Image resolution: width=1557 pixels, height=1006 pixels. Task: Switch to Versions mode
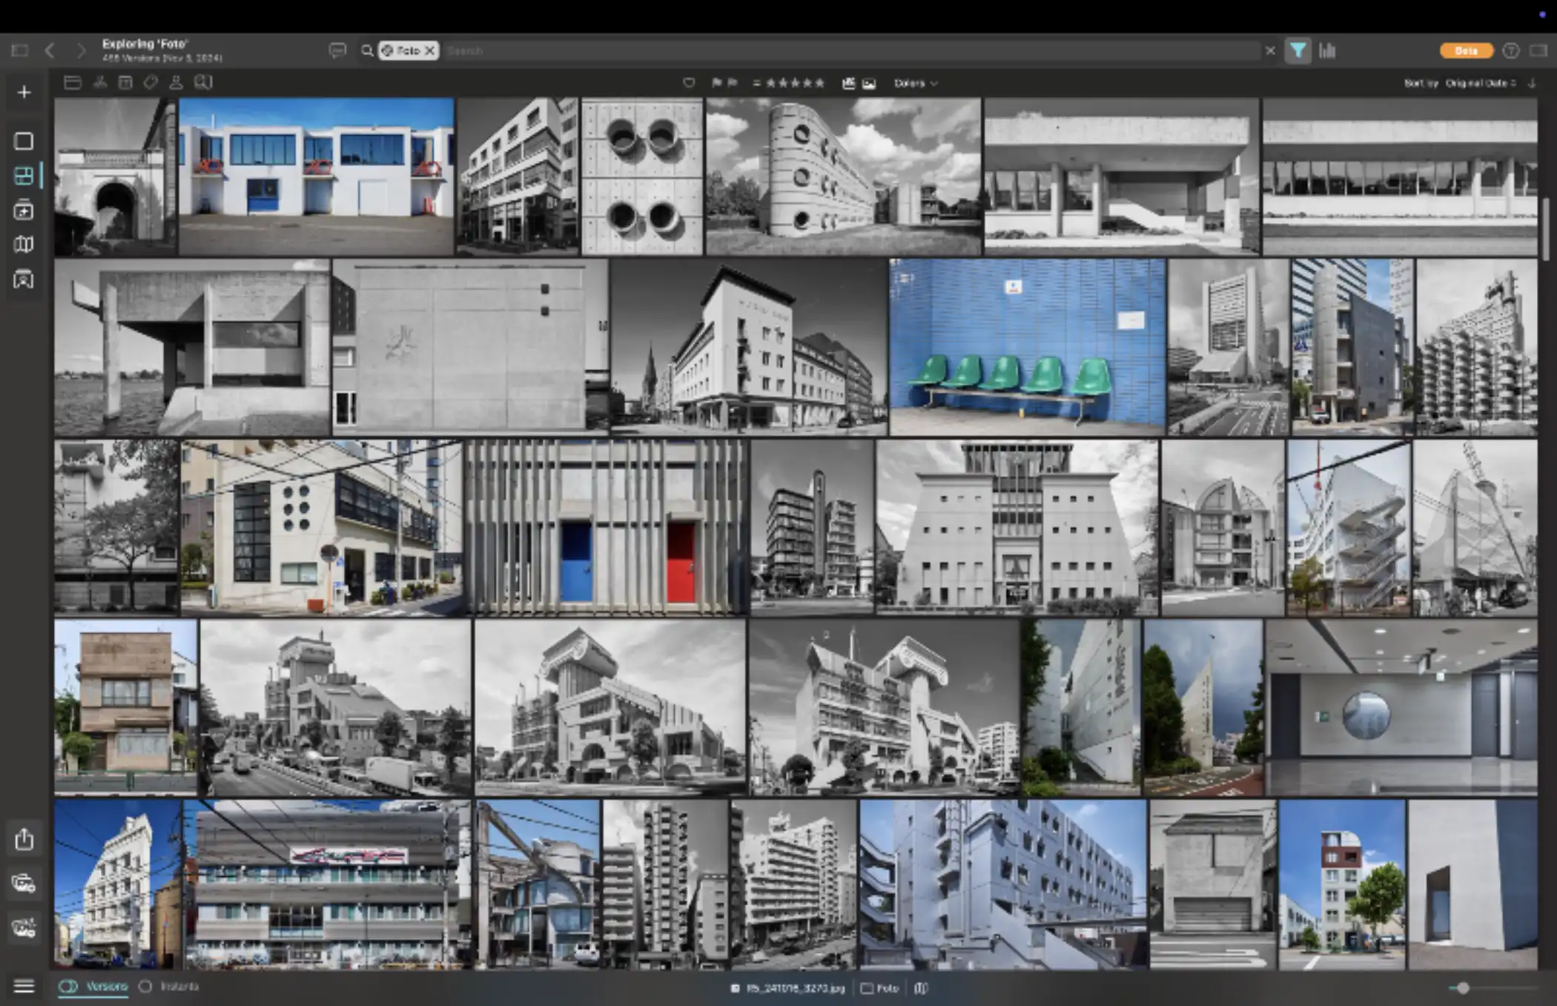93,987
